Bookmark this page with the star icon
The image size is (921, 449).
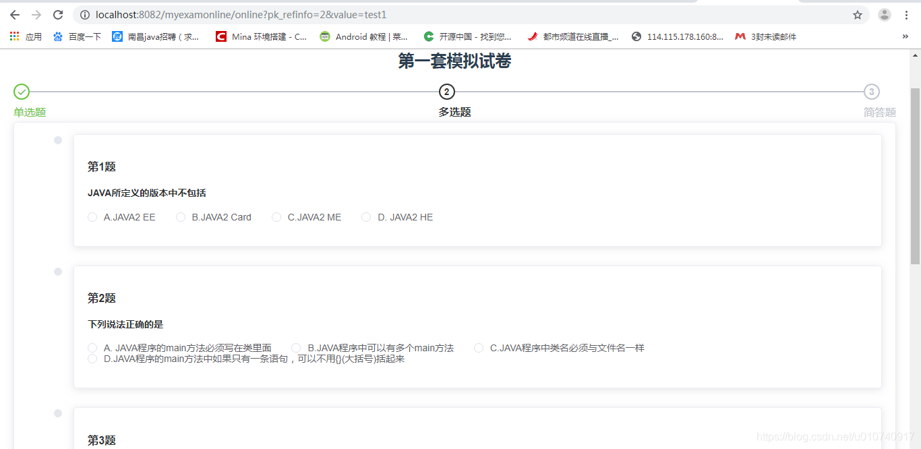click(x=858, y=15)
